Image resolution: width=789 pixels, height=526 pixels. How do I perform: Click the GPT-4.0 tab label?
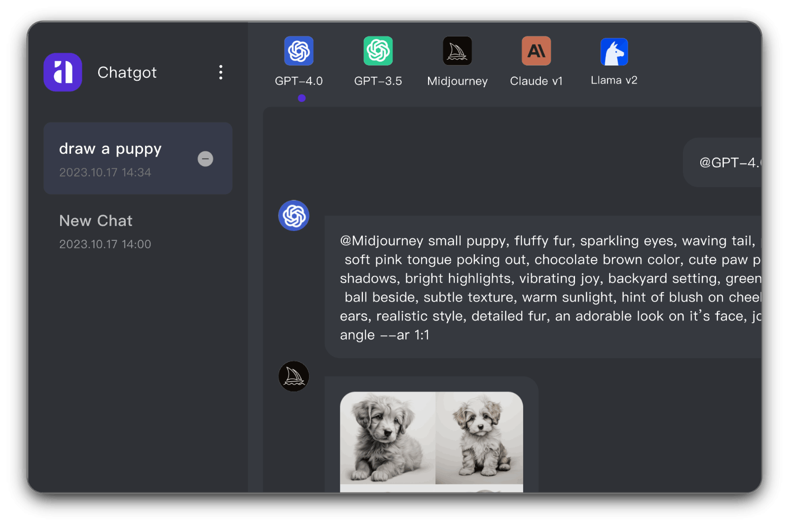coord(299,81)
